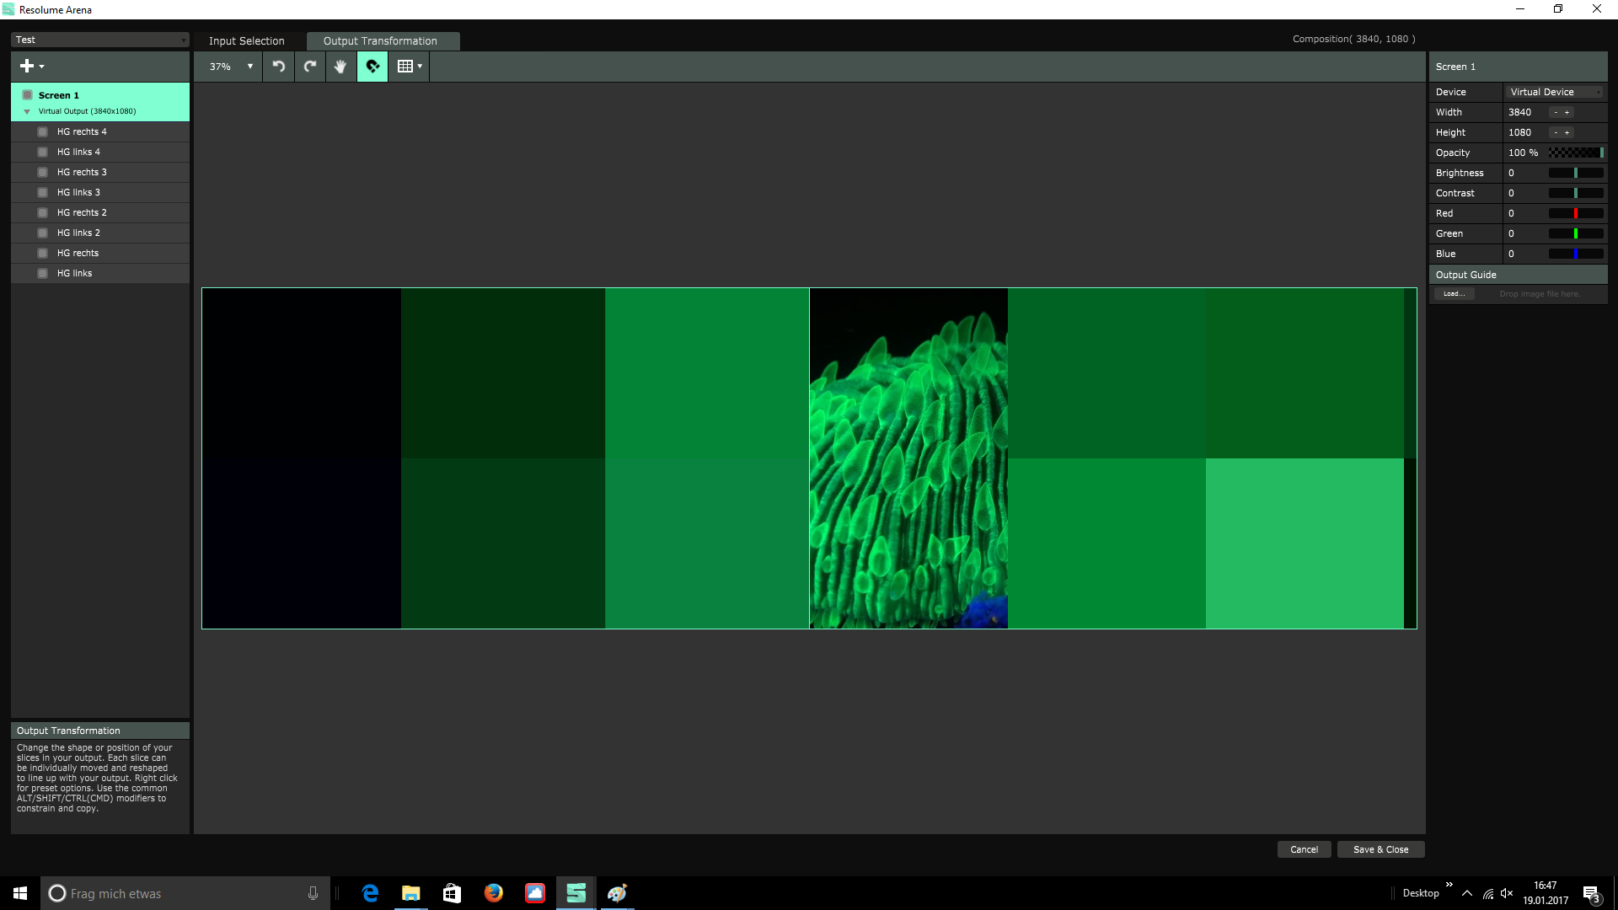The image size is (1618, 910).
Task: Collapse the Virtual Output tree triangle
Action: (27, 111)
